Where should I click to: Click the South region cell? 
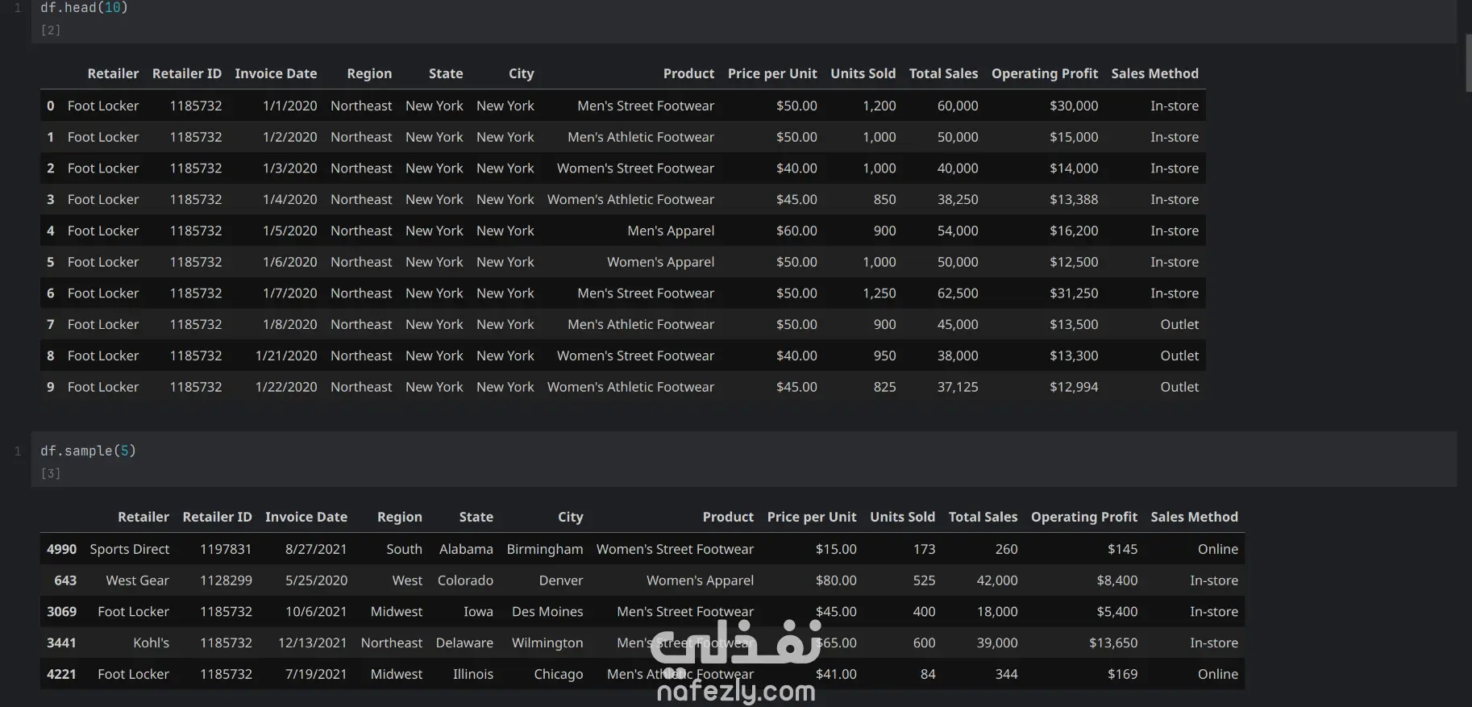(404, 549)
